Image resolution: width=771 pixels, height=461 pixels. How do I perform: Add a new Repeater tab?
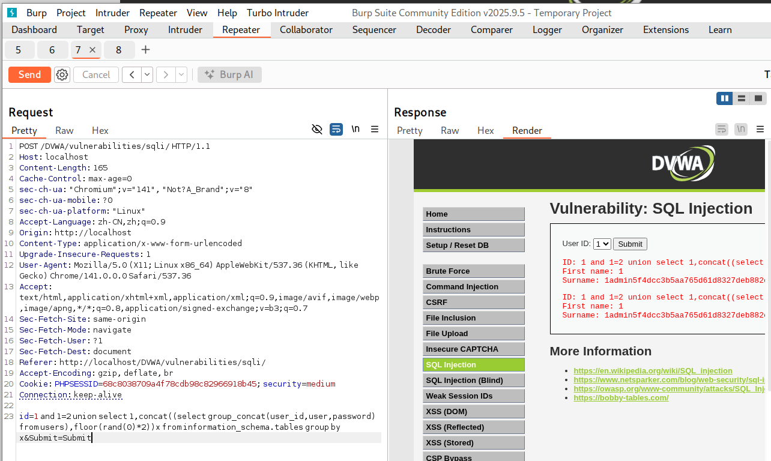click(145, 50)
